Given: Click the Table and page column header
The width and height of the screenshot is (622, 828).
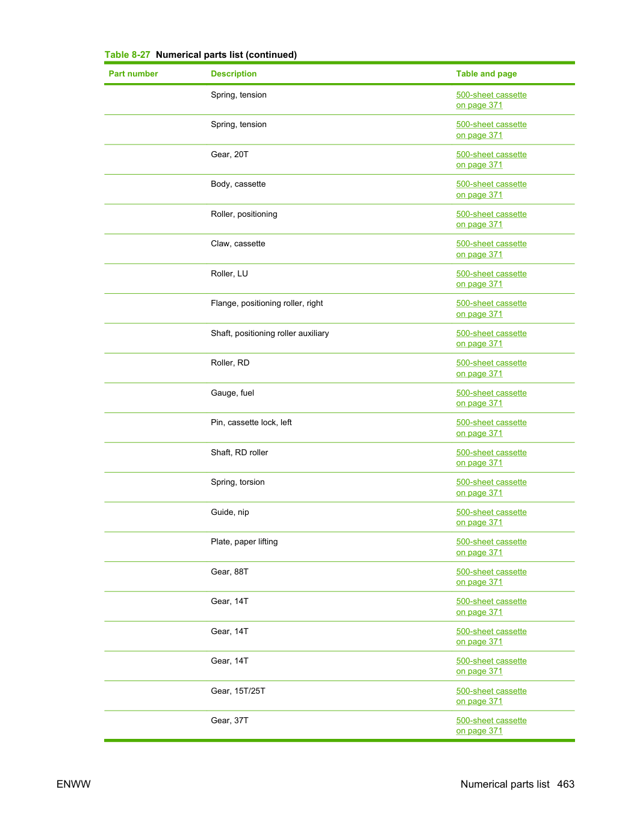Looking at the screenshot, I should (487, 73).
